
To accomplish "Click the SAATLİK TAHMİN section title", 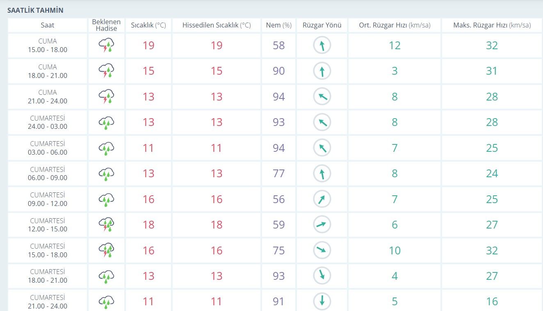I will tap(35, 10).
